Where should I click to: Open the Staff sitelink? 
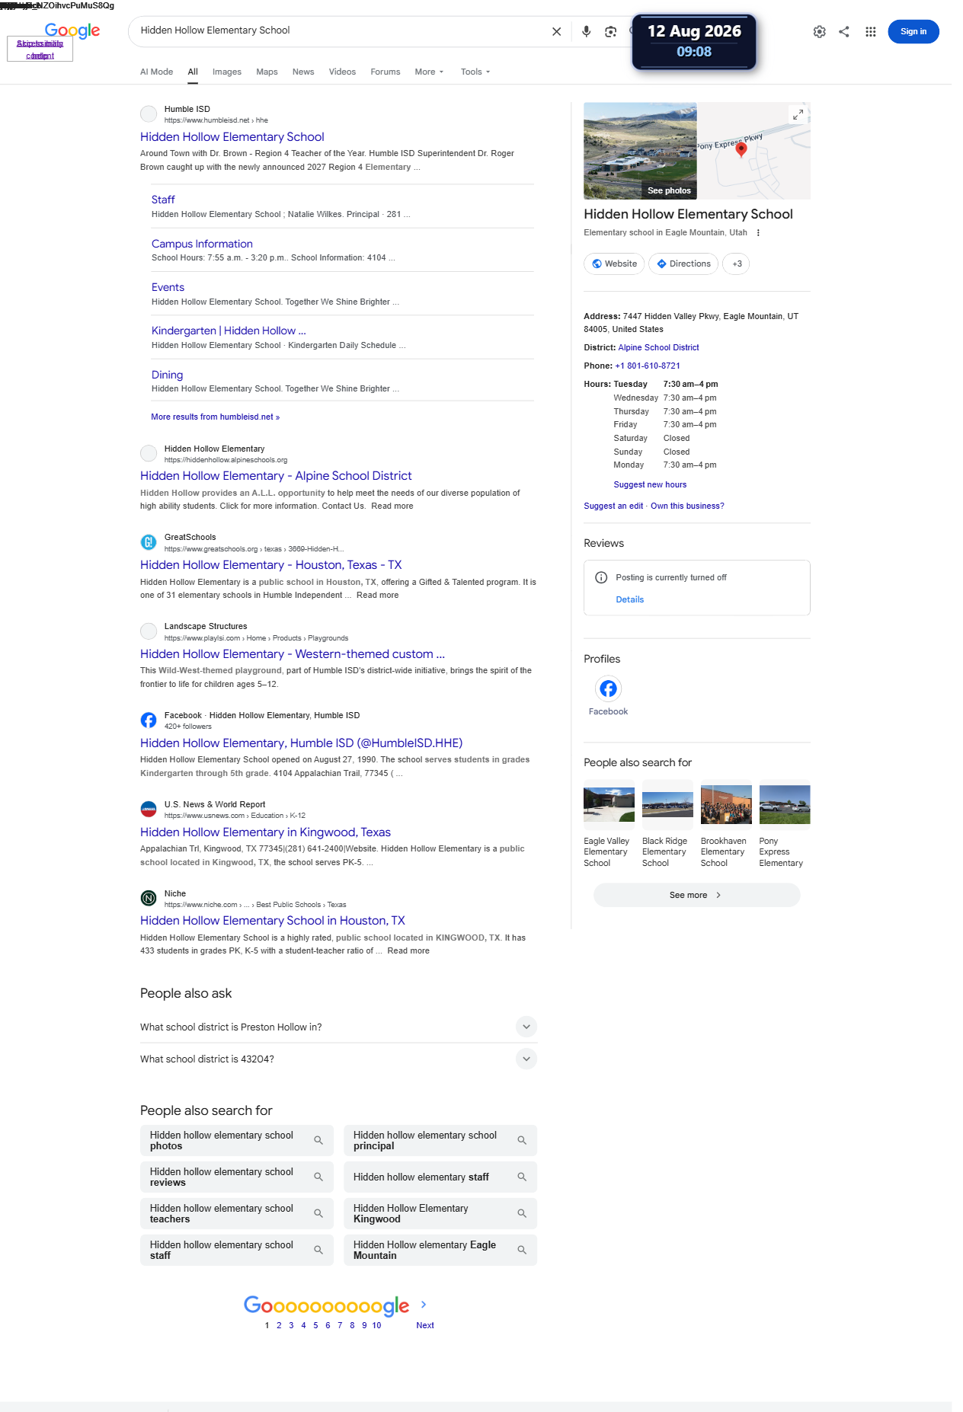point(163,200)
